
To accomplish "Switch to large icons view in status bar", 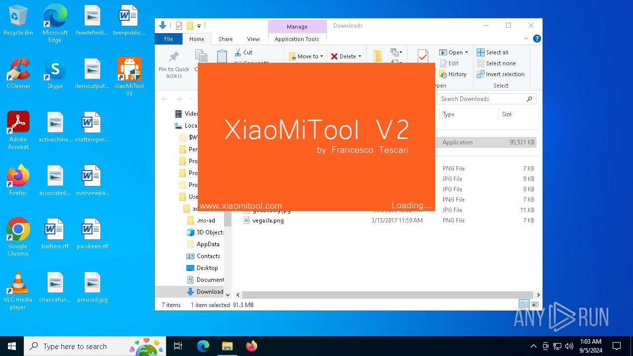I will pos(535,305).
